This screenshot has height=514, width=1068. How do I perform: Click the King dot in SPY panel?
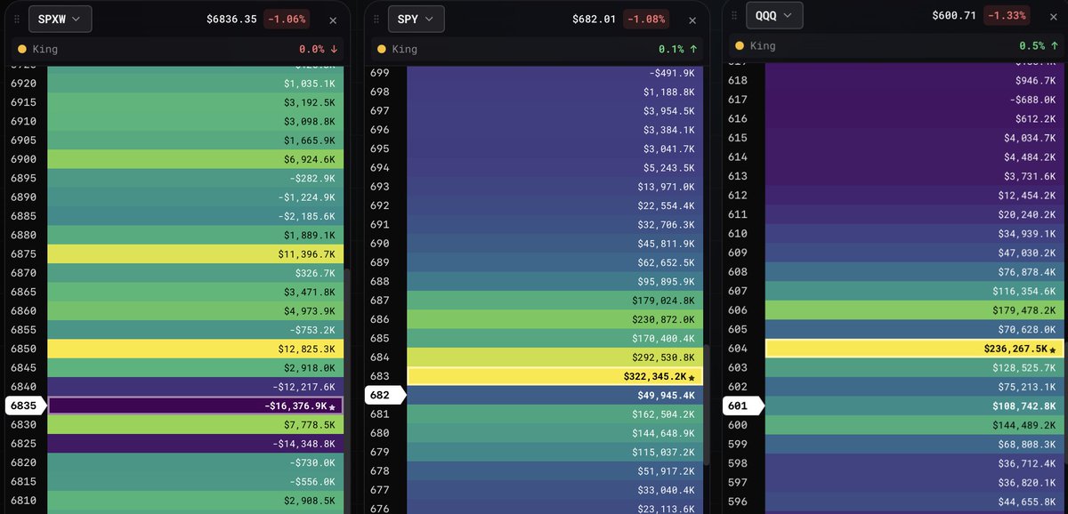point(382,50)
